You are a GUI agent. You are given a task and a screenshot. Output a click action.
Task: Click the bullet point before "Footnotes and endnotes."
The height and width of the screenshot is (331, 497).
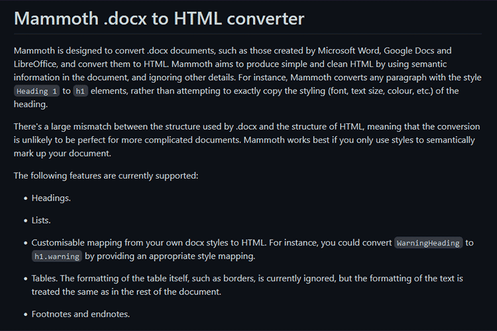25,314
